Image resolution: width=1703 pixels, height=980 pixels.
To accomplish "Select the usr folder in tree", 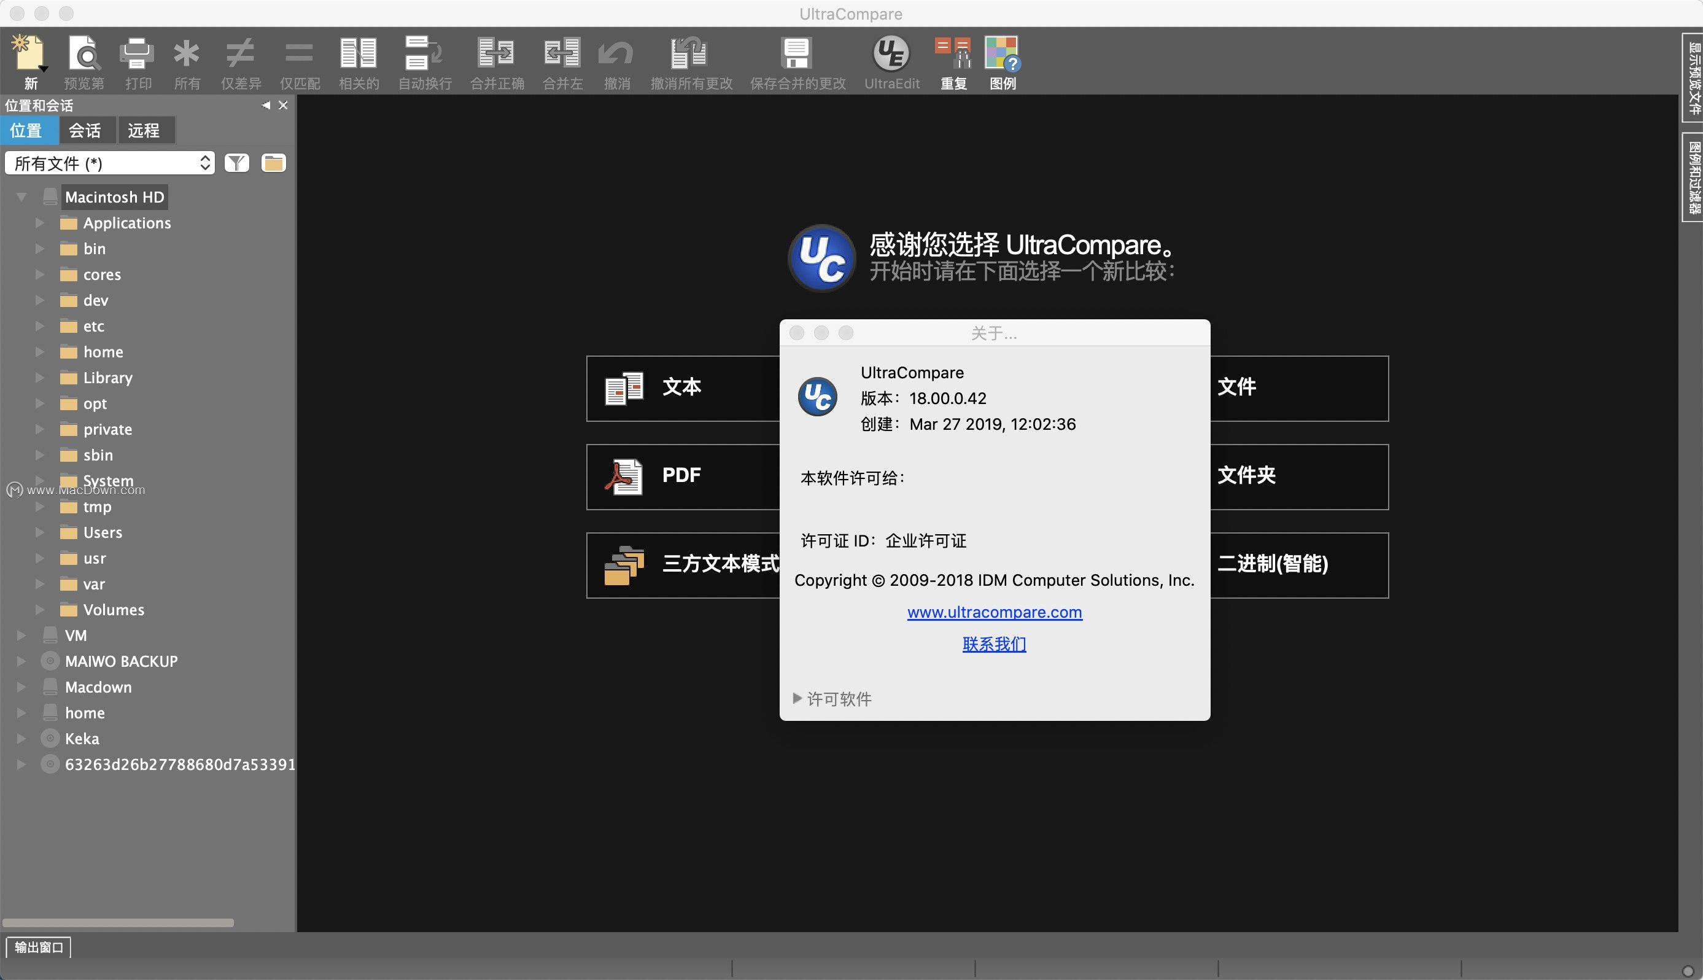I will tap(94, 559).
